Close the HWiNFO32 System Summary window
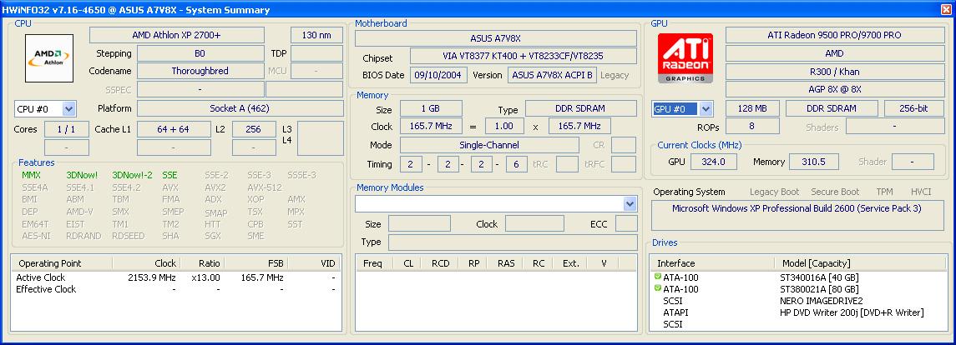This screenshot has width=956, height=345. click(946, 10)
